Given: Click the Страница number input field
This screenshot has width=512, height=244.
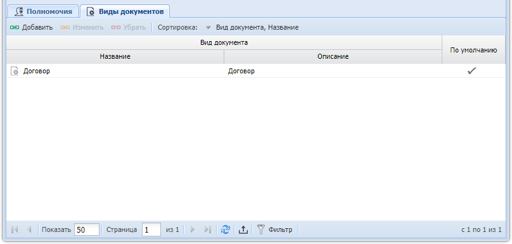Looking at the screenshot, I should coord(151,229).
